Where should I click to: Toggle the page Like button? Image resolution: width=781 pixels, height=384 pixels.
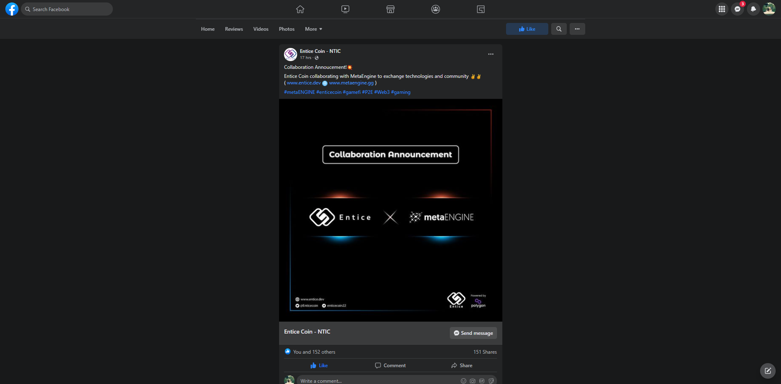527,29
